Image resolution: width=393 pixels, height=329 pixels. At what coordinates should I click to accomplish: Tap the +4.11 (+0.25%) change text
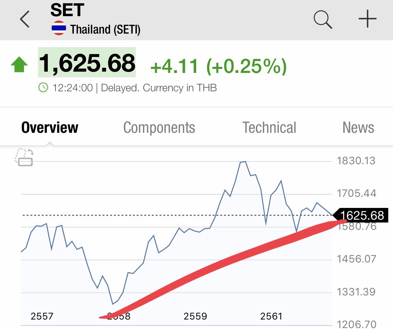tap(218, 66)
